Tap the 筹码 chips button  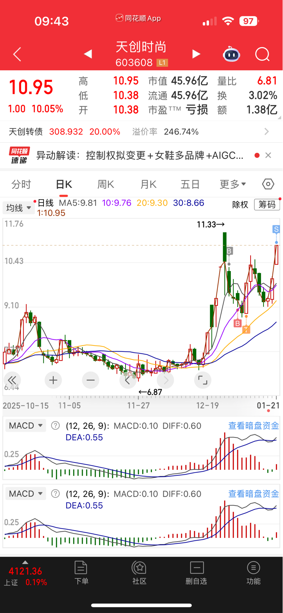tap(267, 205)
